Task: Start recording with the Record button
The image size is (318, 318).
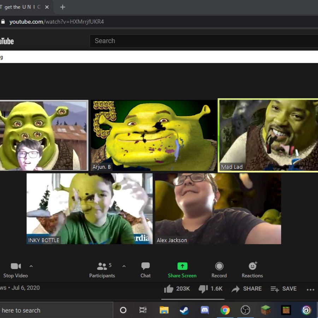Action: (219, 270)
